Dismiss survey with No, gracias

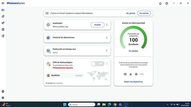click(x=131, y=13)
